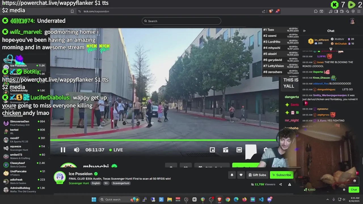Image resolution: width=363 pixels, height=204 pixels.
Task: Open the player settings gear
Action: (266, 150)
